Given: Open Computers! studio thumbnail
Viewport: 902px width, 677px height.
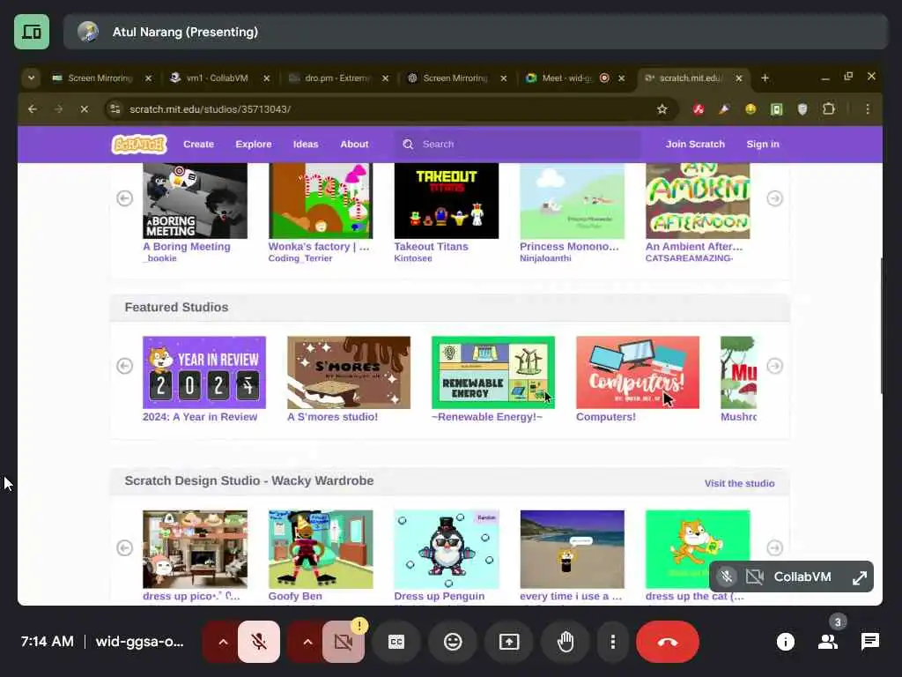Looking at the screenshot, I should (x=638, y=373).
